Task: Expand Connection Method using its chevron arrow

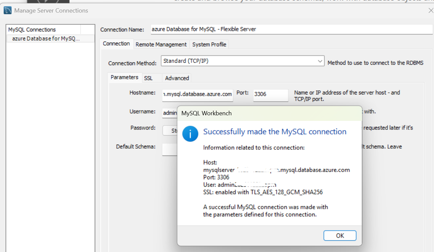Action: [320, 61]
